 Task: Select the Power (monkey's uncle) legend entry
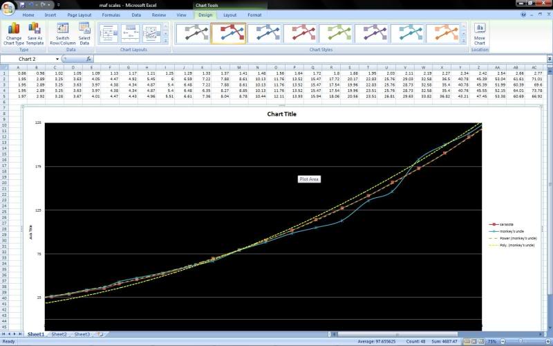click(512, 238)
